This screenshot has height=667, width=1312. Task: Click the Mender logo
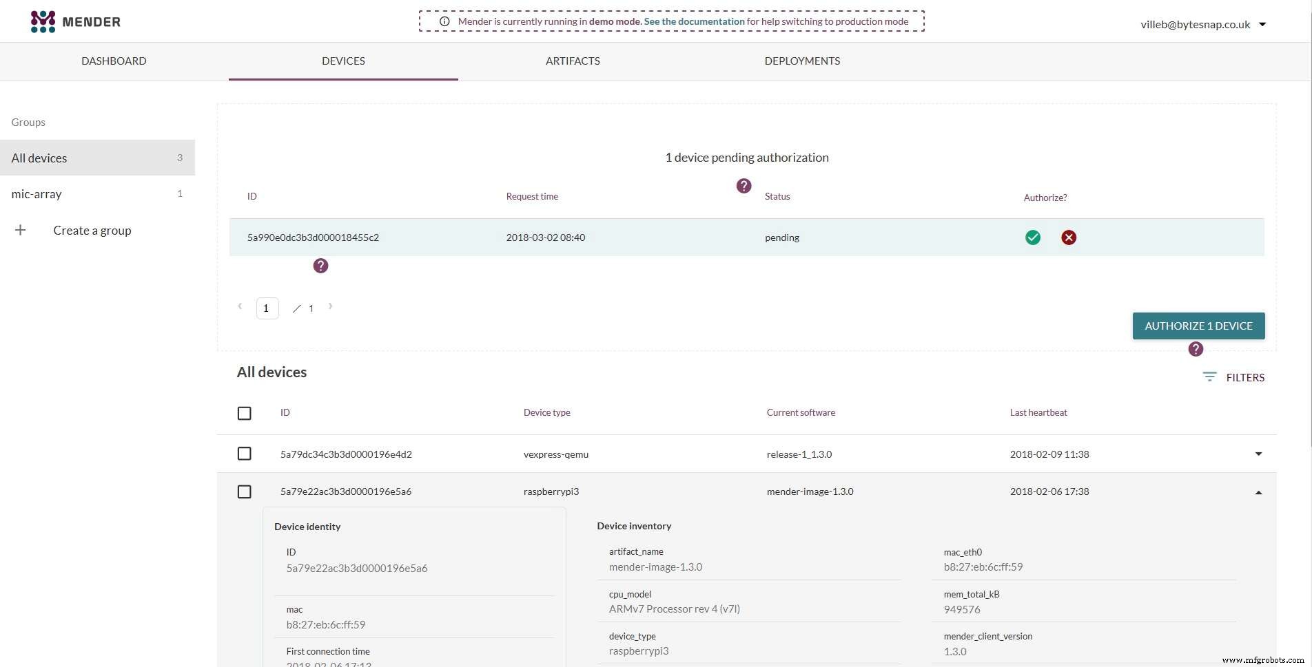coord(74,21)
